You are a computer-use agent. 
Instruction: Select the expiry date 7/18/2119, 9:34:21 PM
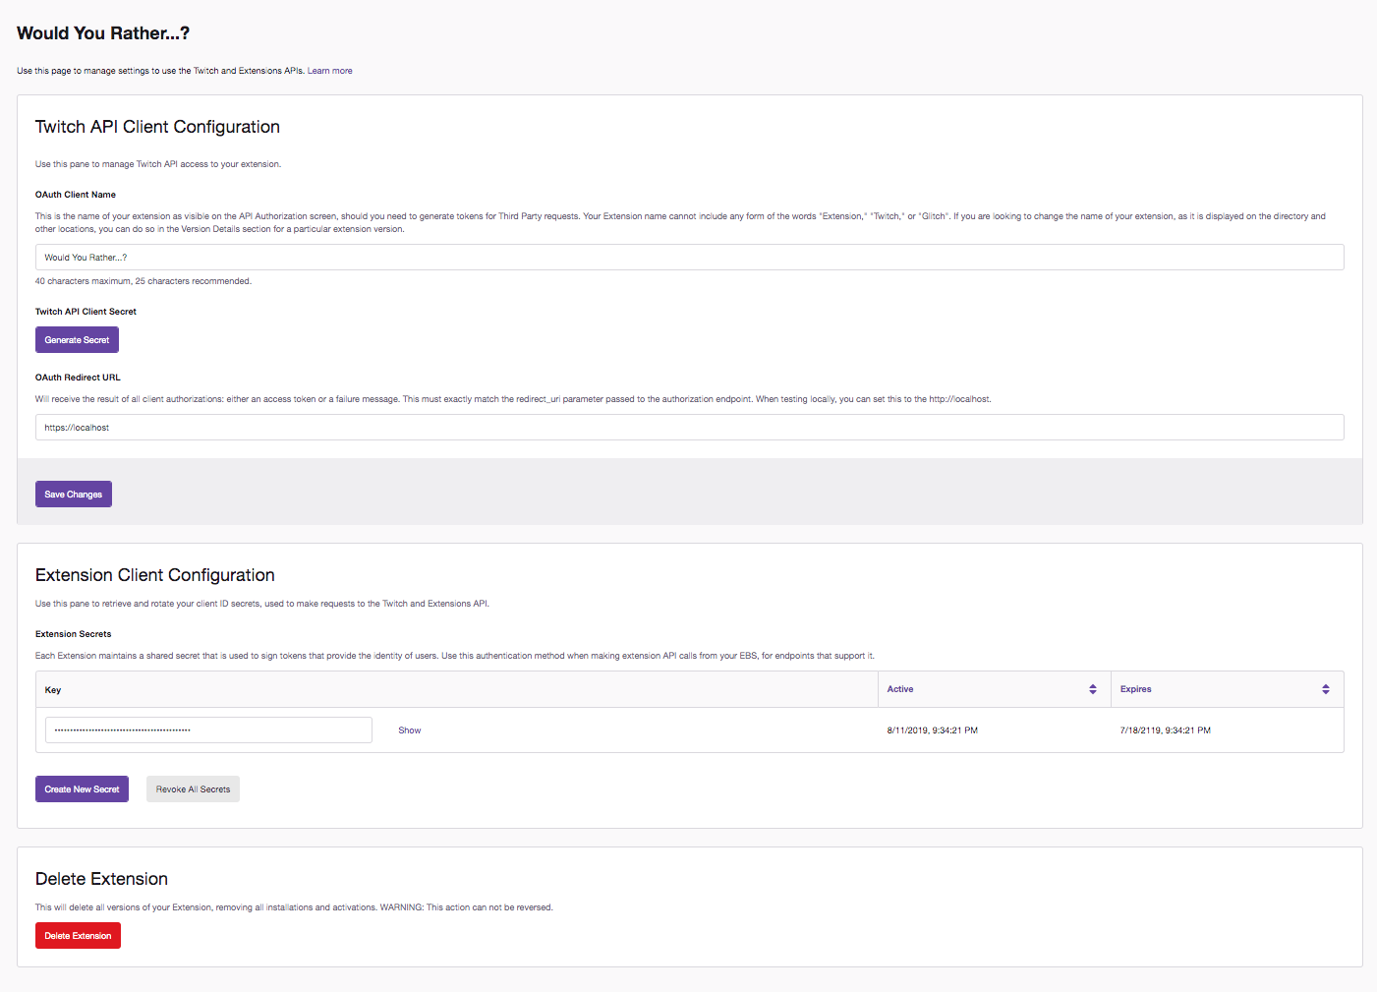tap(1166, 730)
